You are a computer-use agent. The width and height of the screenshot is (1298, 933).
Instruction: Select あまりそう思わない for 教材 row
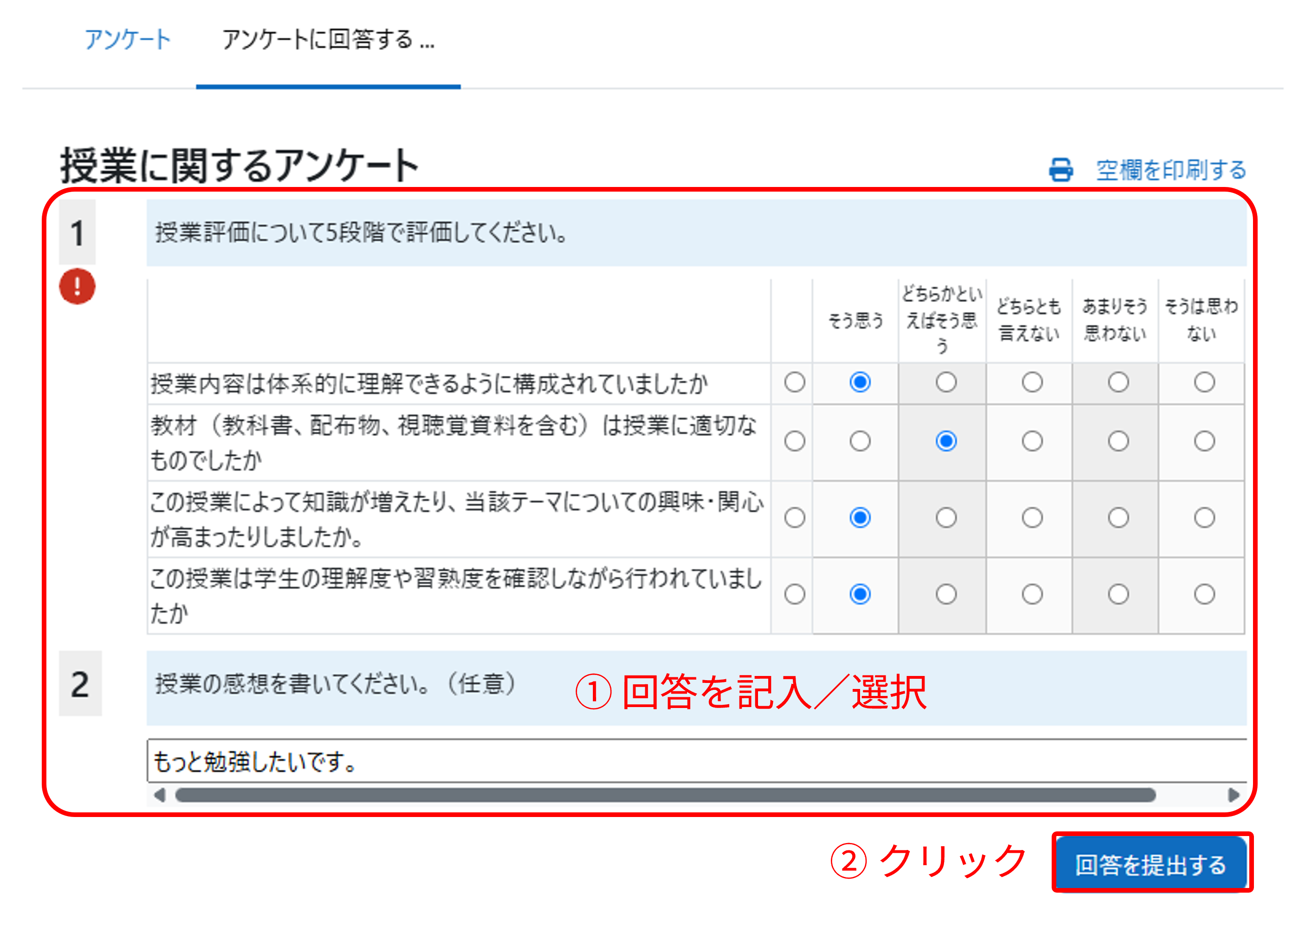1118,441
